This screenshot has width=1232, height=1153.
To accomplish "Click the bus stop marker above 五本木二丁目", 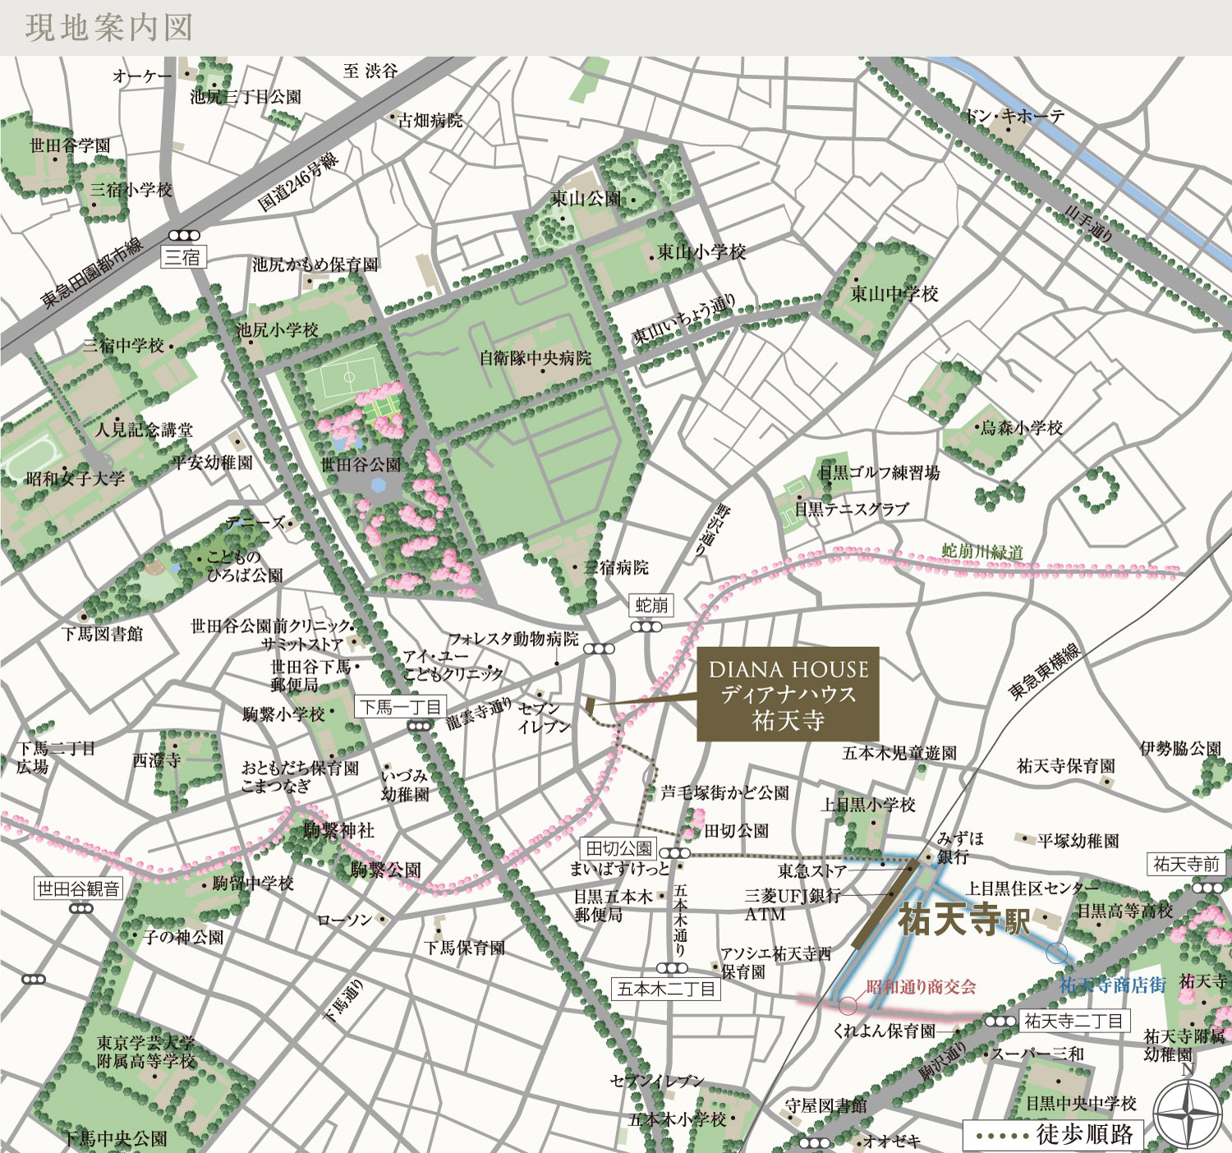I will [x=672, y=969].
